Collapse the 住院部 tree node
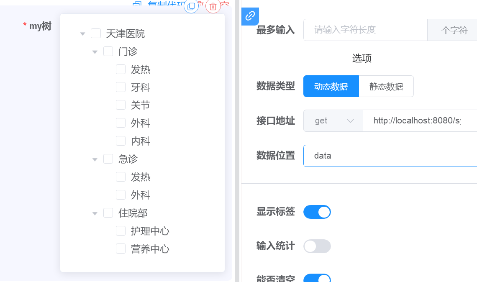The image size is (477, 282). coord(95,213)
